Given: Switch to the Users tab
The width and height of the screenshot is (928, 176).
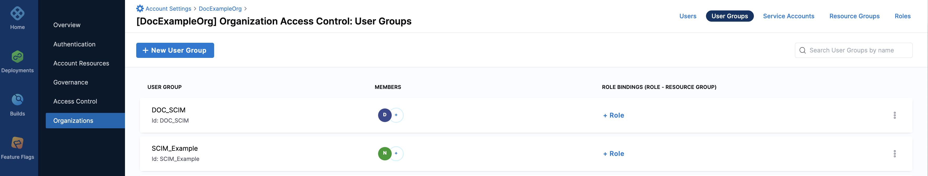Looking at the screenshot, I should pyautogui.click(x=688, y=16).
